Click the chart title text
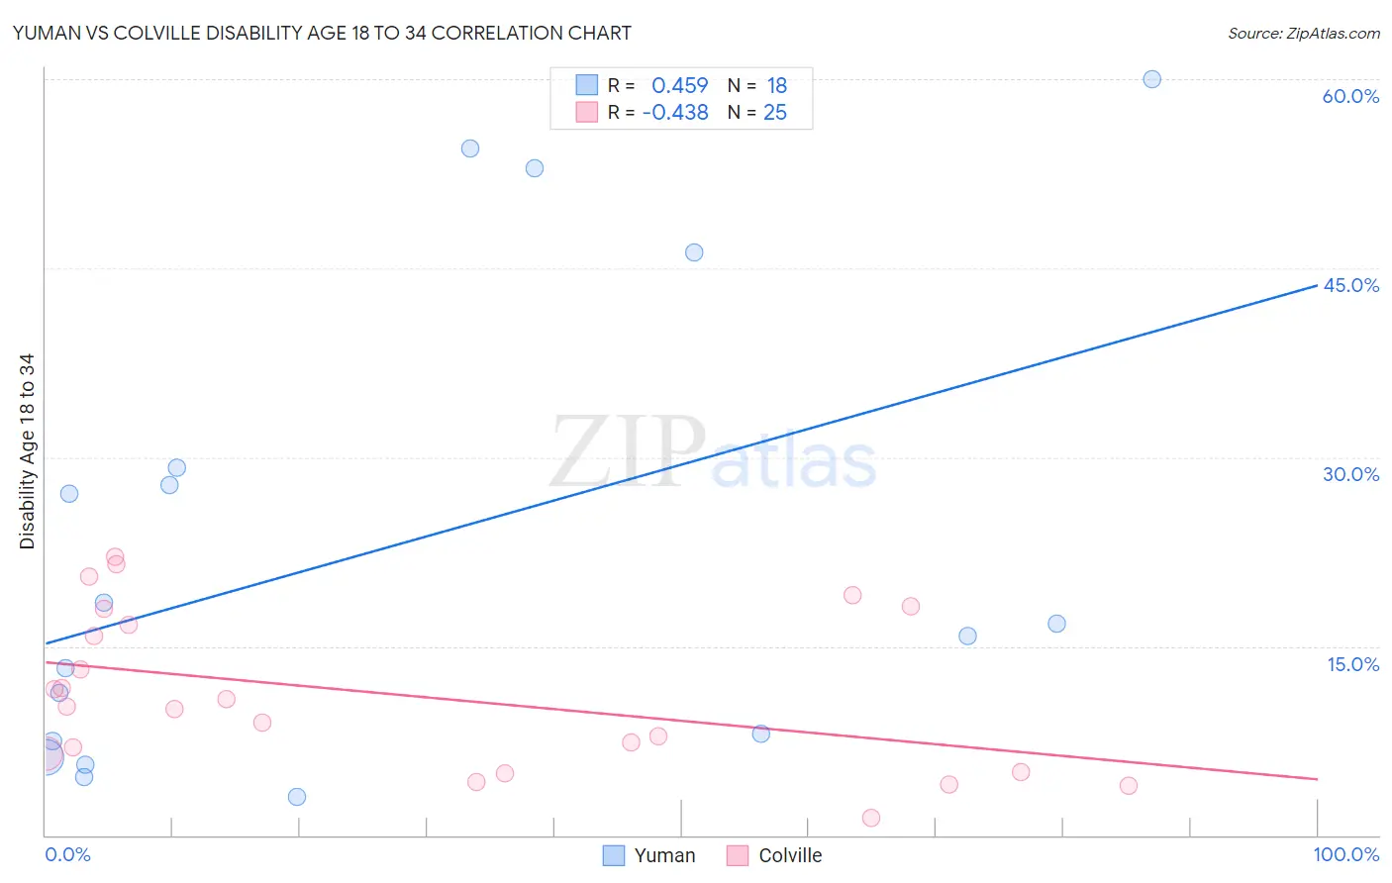 point(322,33)
